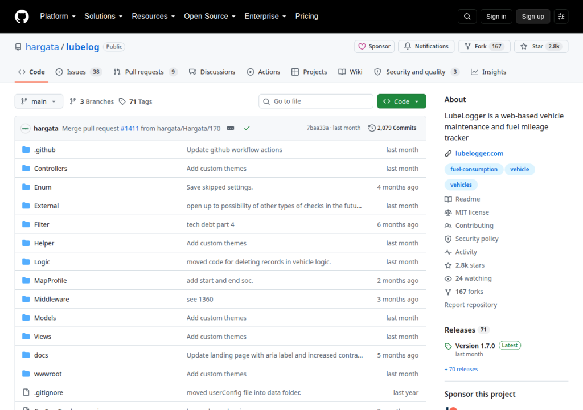Viewport: 583px width, 410px height.
Task: Click the Helper folder icon
Action: pos(26,243)
